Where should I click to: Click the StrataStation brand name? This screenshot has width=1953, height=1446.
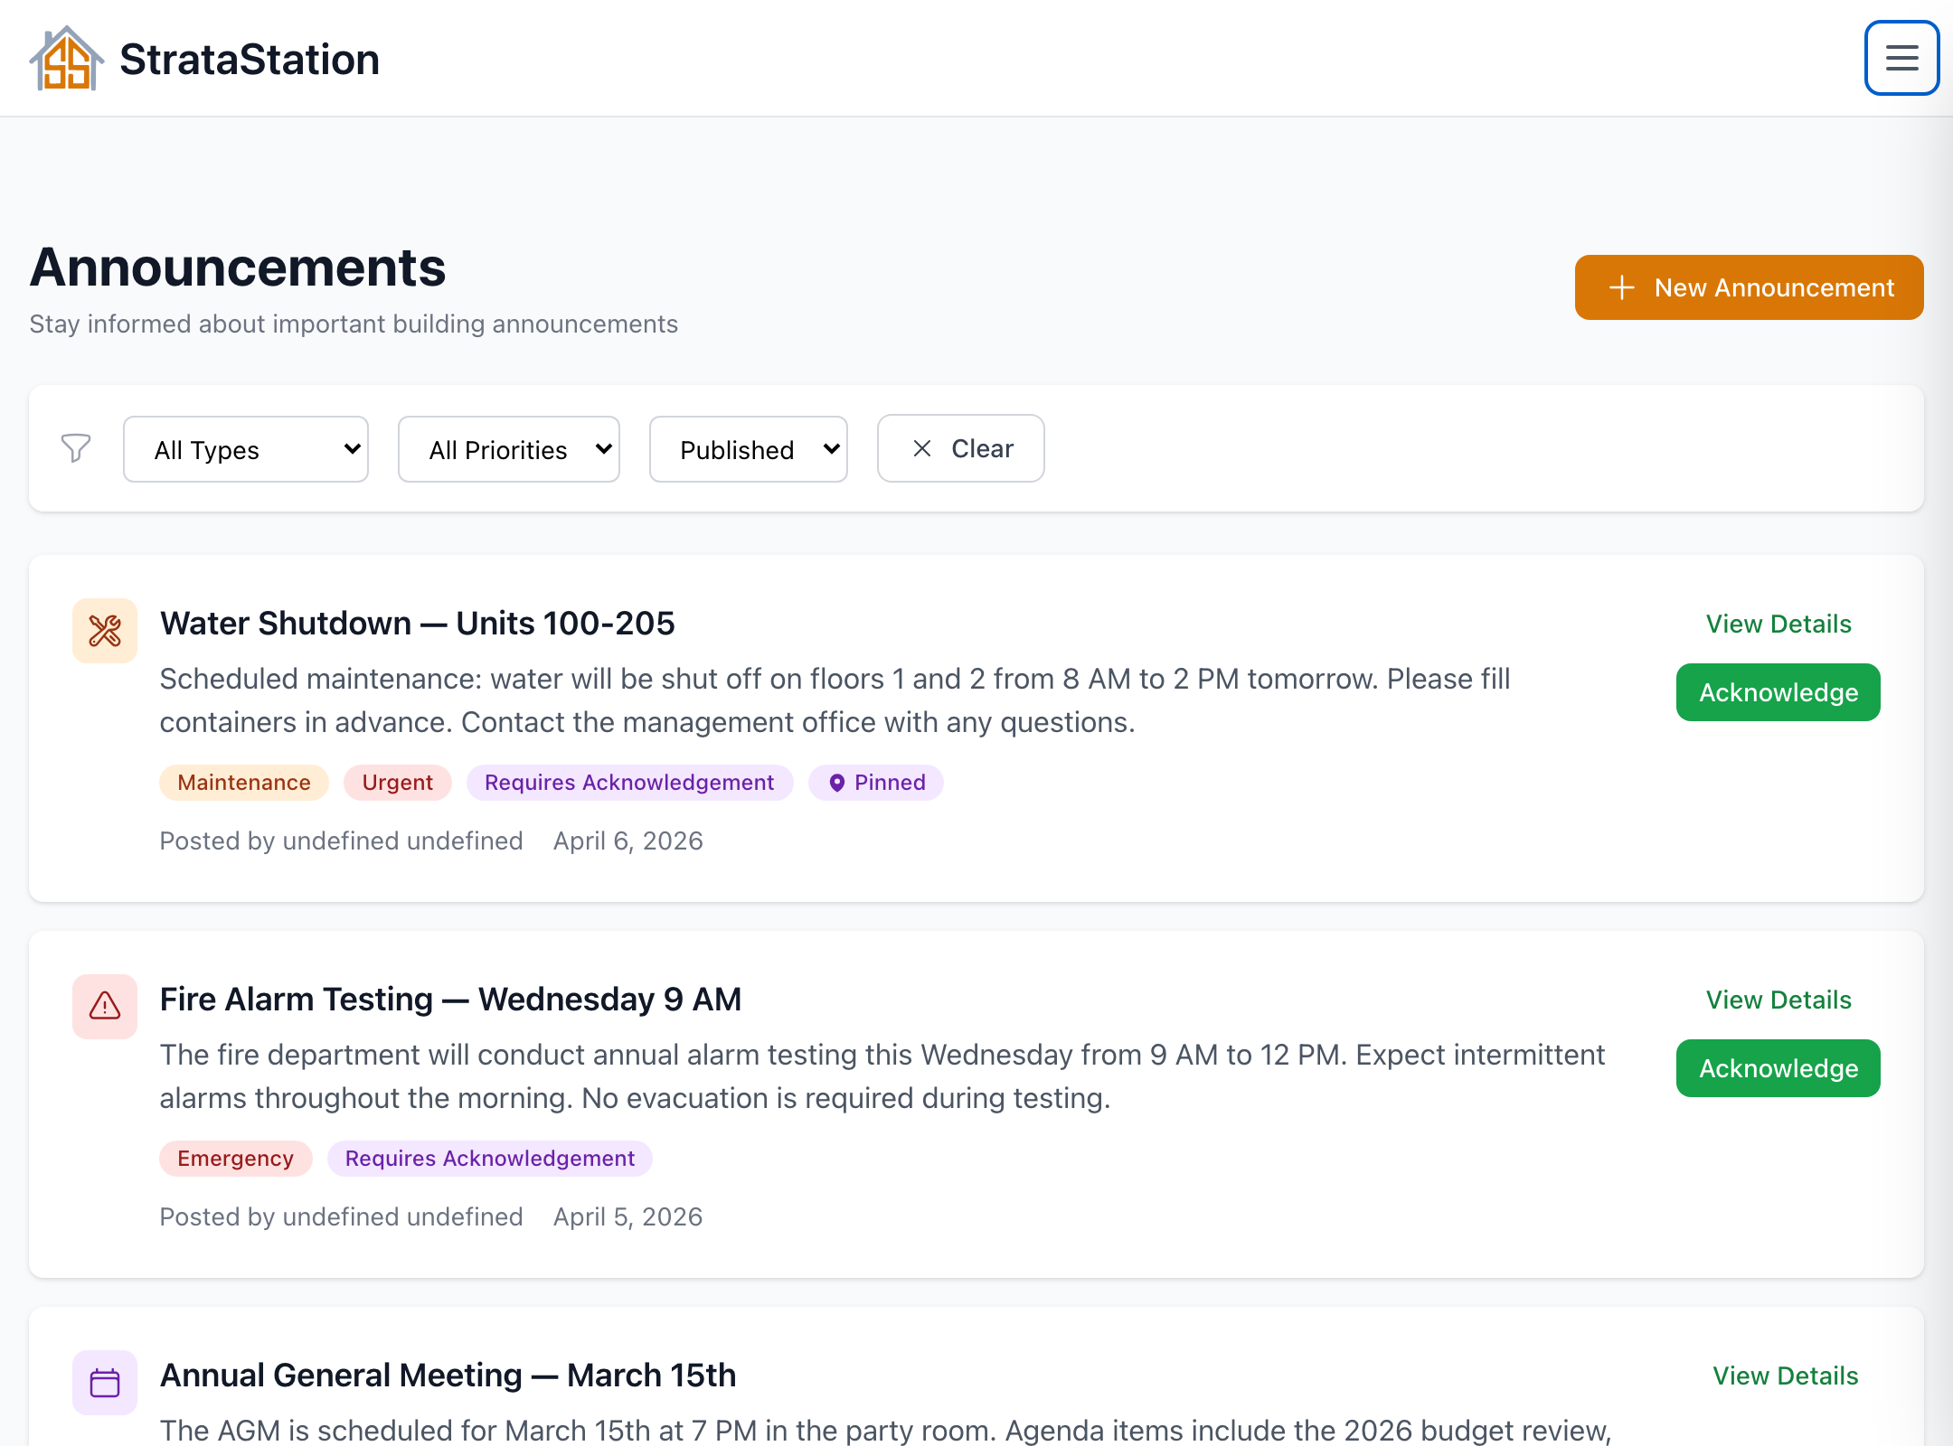coord(250,60)
